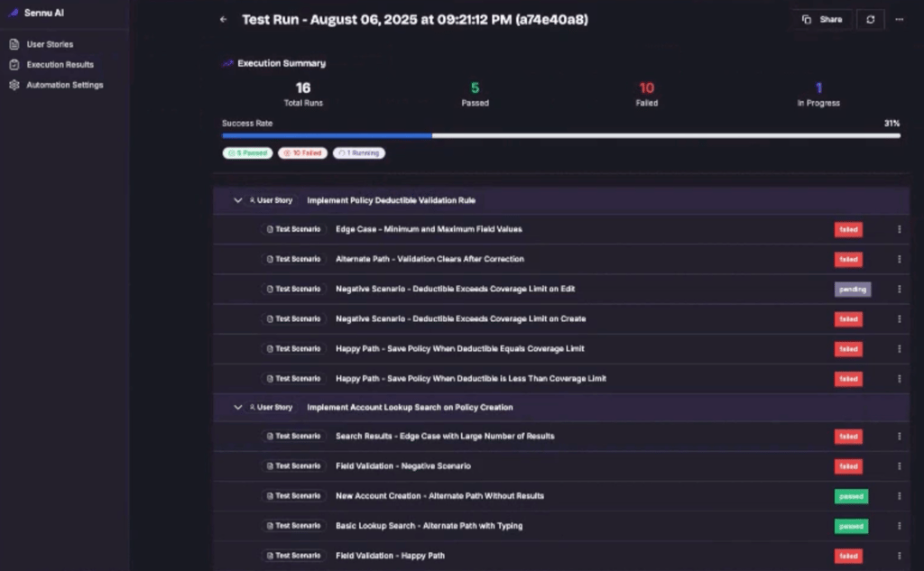
Task: Click failed badge on Validation Clears After Correction row
Action: (848, 259)
